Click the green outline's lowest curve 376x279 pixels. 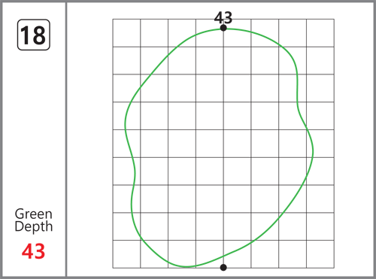click(186, 266)
